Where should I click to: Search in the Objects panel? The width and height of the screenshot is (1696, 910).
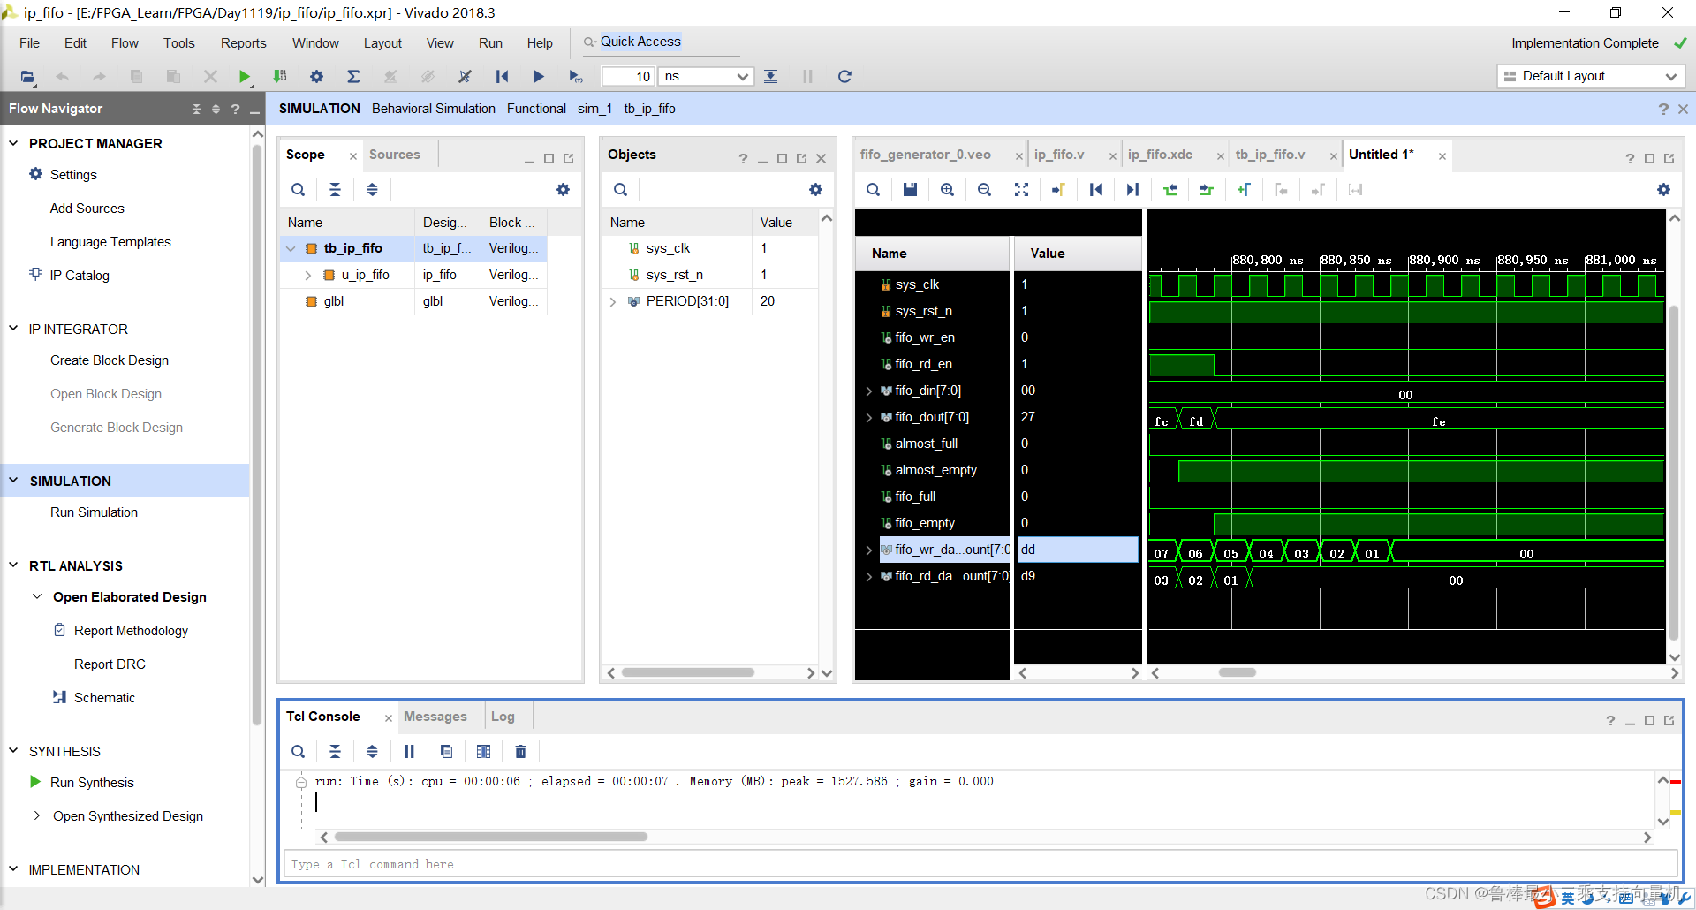point(620,190)
